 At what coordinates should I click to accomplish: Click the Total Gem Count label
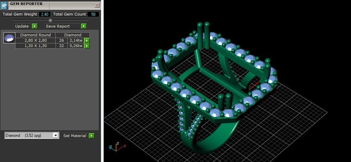tap(69, 14)
